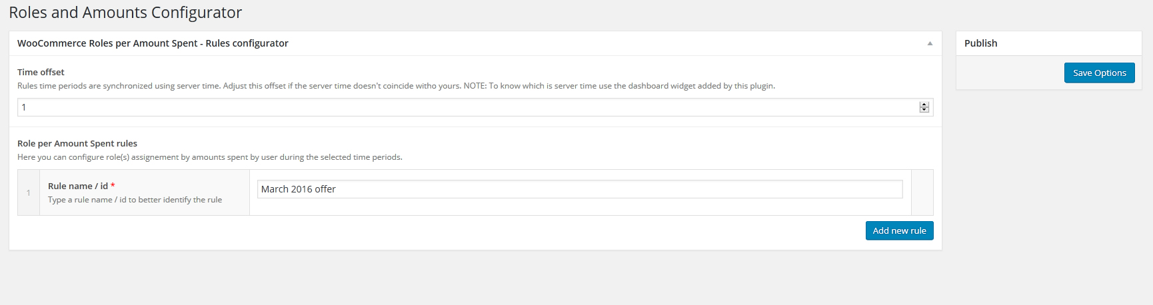The width and height of the screenshot is (1153, 305).
Task: Focus the 'March 2016 offer' rule name field
Action: coord(579,189)
